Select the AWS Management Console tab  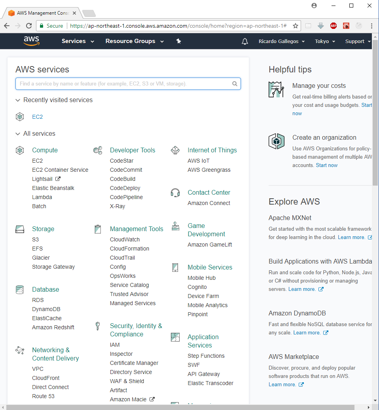pyautogui.click(x=42, y=13)
